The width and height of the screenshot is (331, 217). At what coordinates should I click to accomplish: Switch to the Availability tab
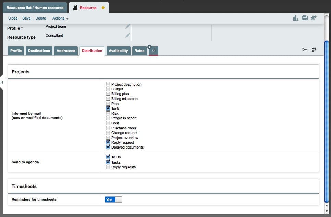(x=118, y=51)
